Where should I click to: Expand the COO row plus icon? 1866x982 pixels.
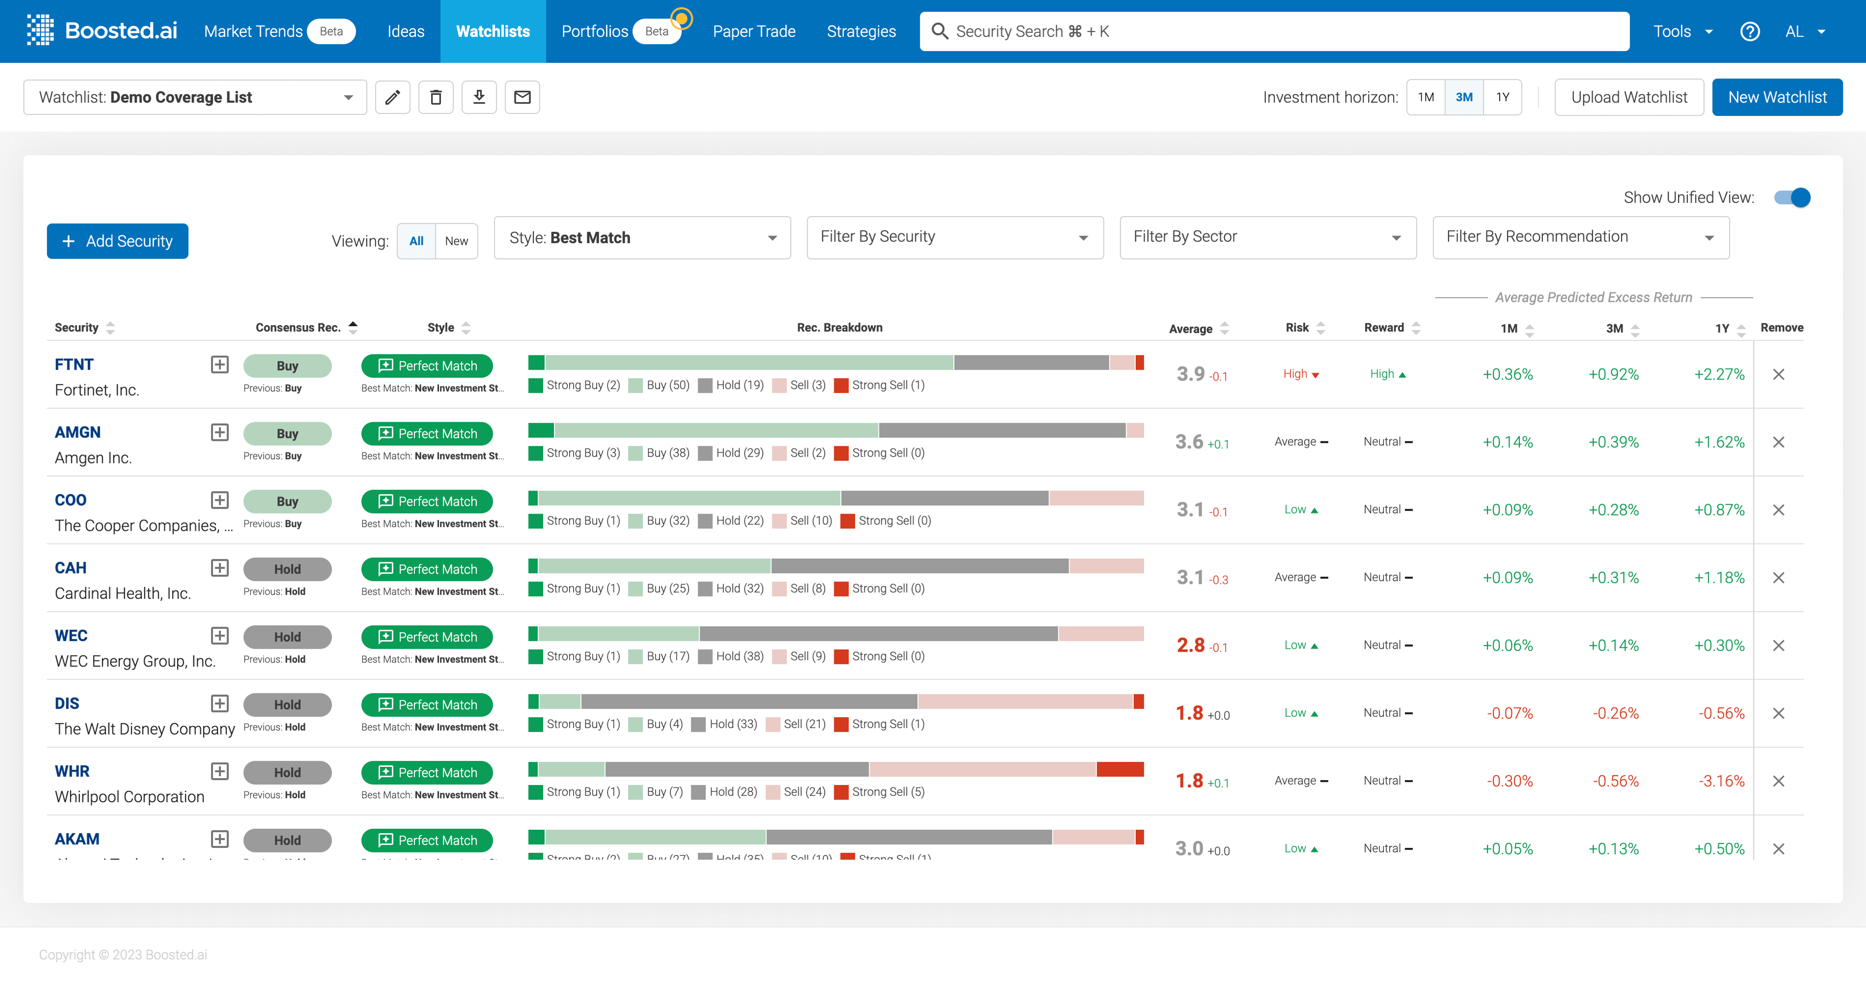point(220,500)
